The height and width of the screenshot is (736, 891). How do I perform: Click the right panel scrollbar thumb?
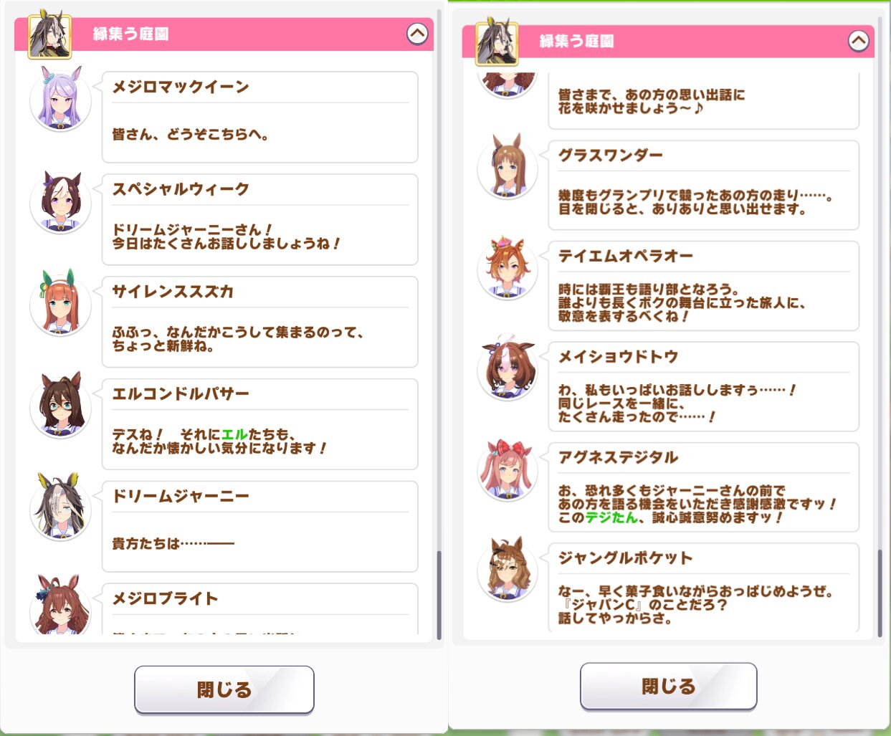click(880, 593)
